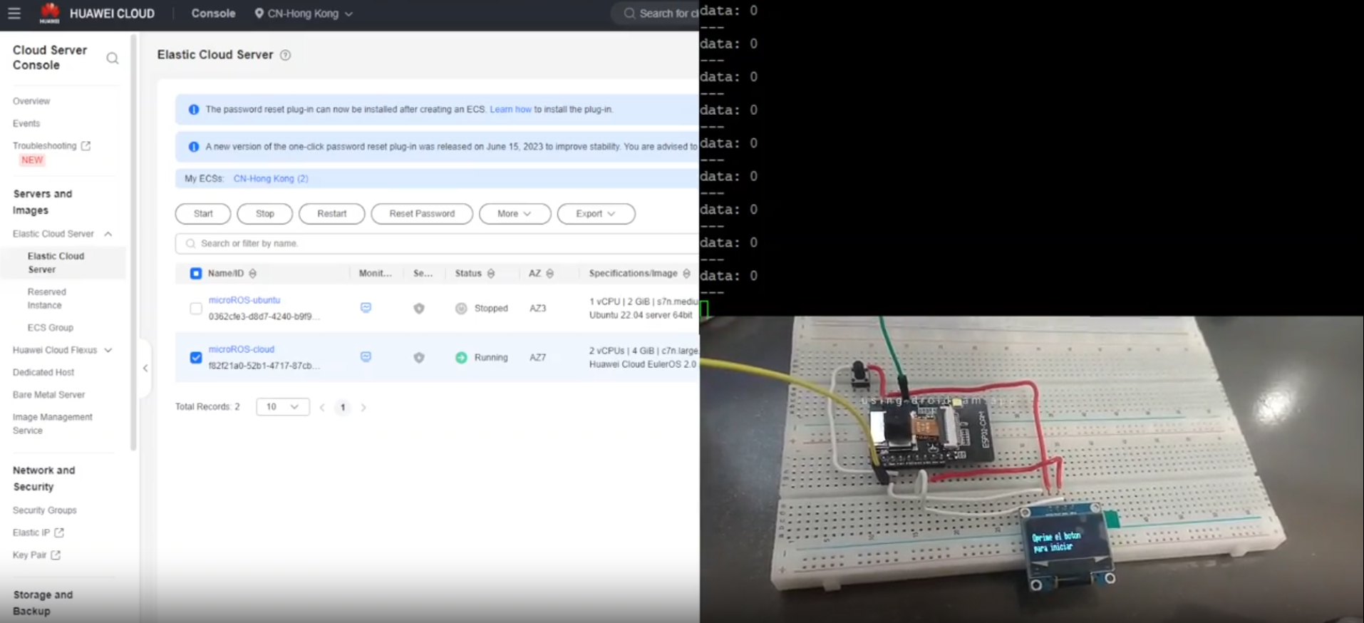Screen dimensions: 1364x623
Task: Open the Export dropdown
Action: 596,214
